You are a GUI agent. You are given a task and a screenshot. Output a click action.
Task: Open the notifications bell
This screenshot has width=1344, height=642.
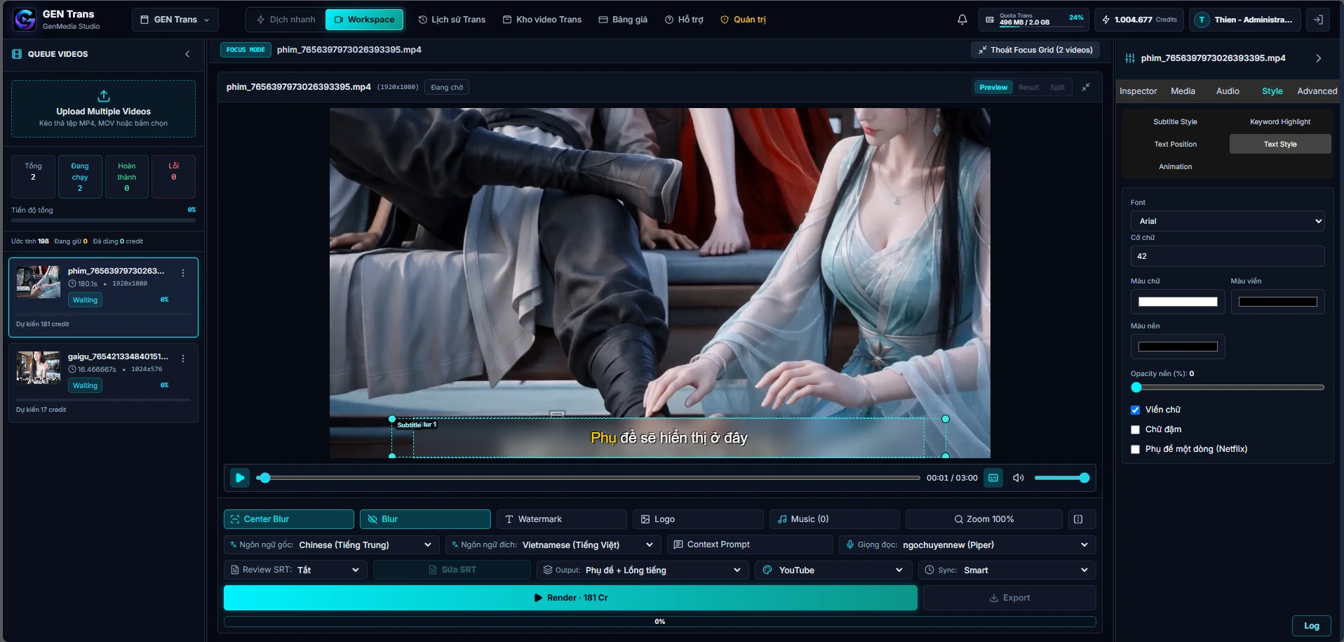962,20
